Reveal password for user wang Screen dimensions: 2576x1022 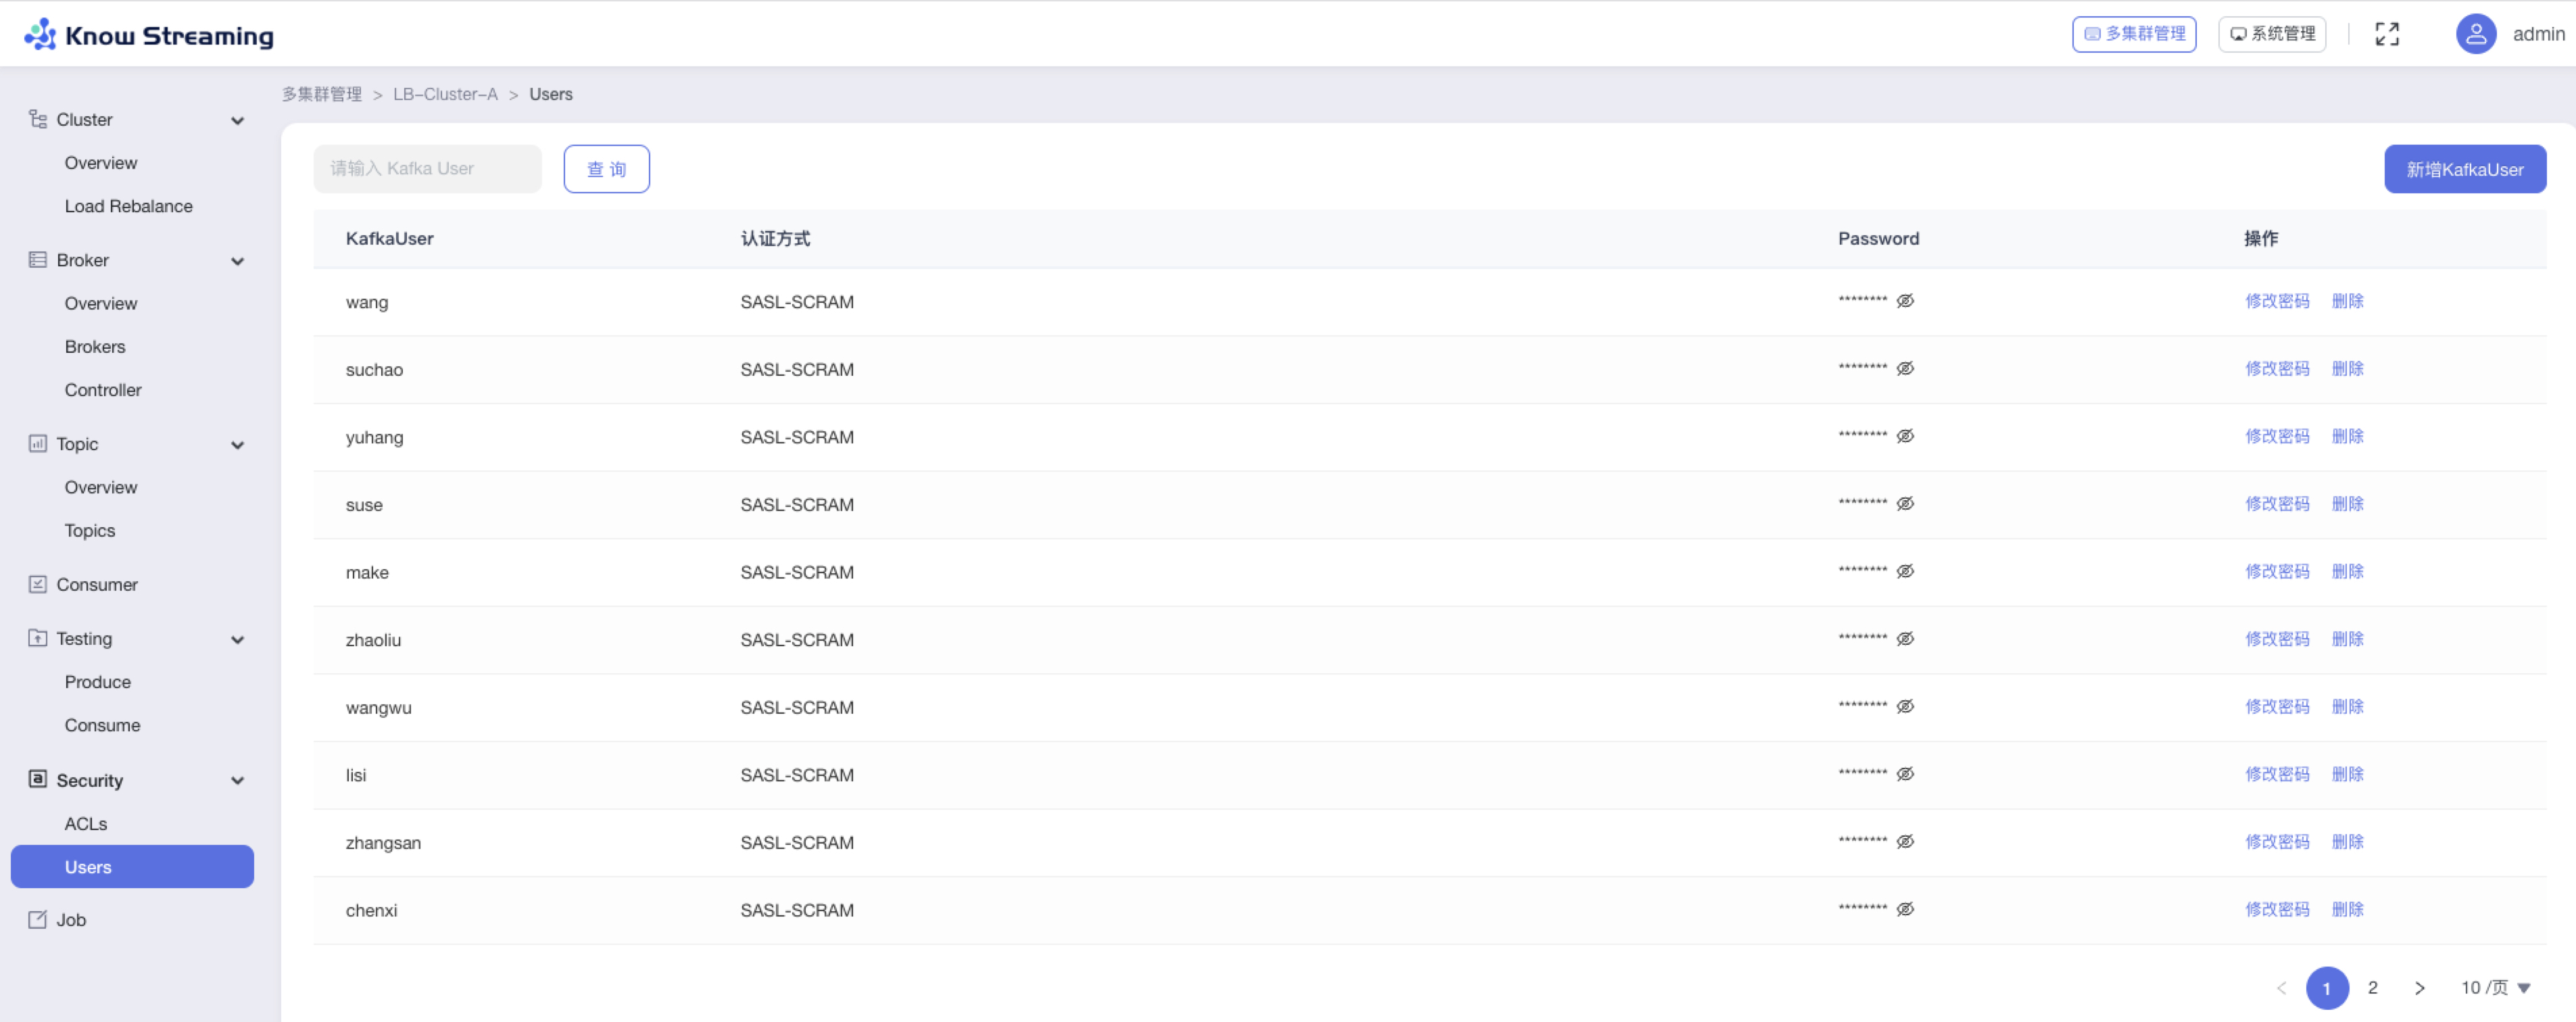point(1905,301)
